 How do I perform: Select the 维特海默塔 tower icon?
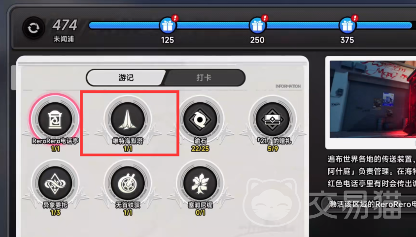tap(128, 119)
